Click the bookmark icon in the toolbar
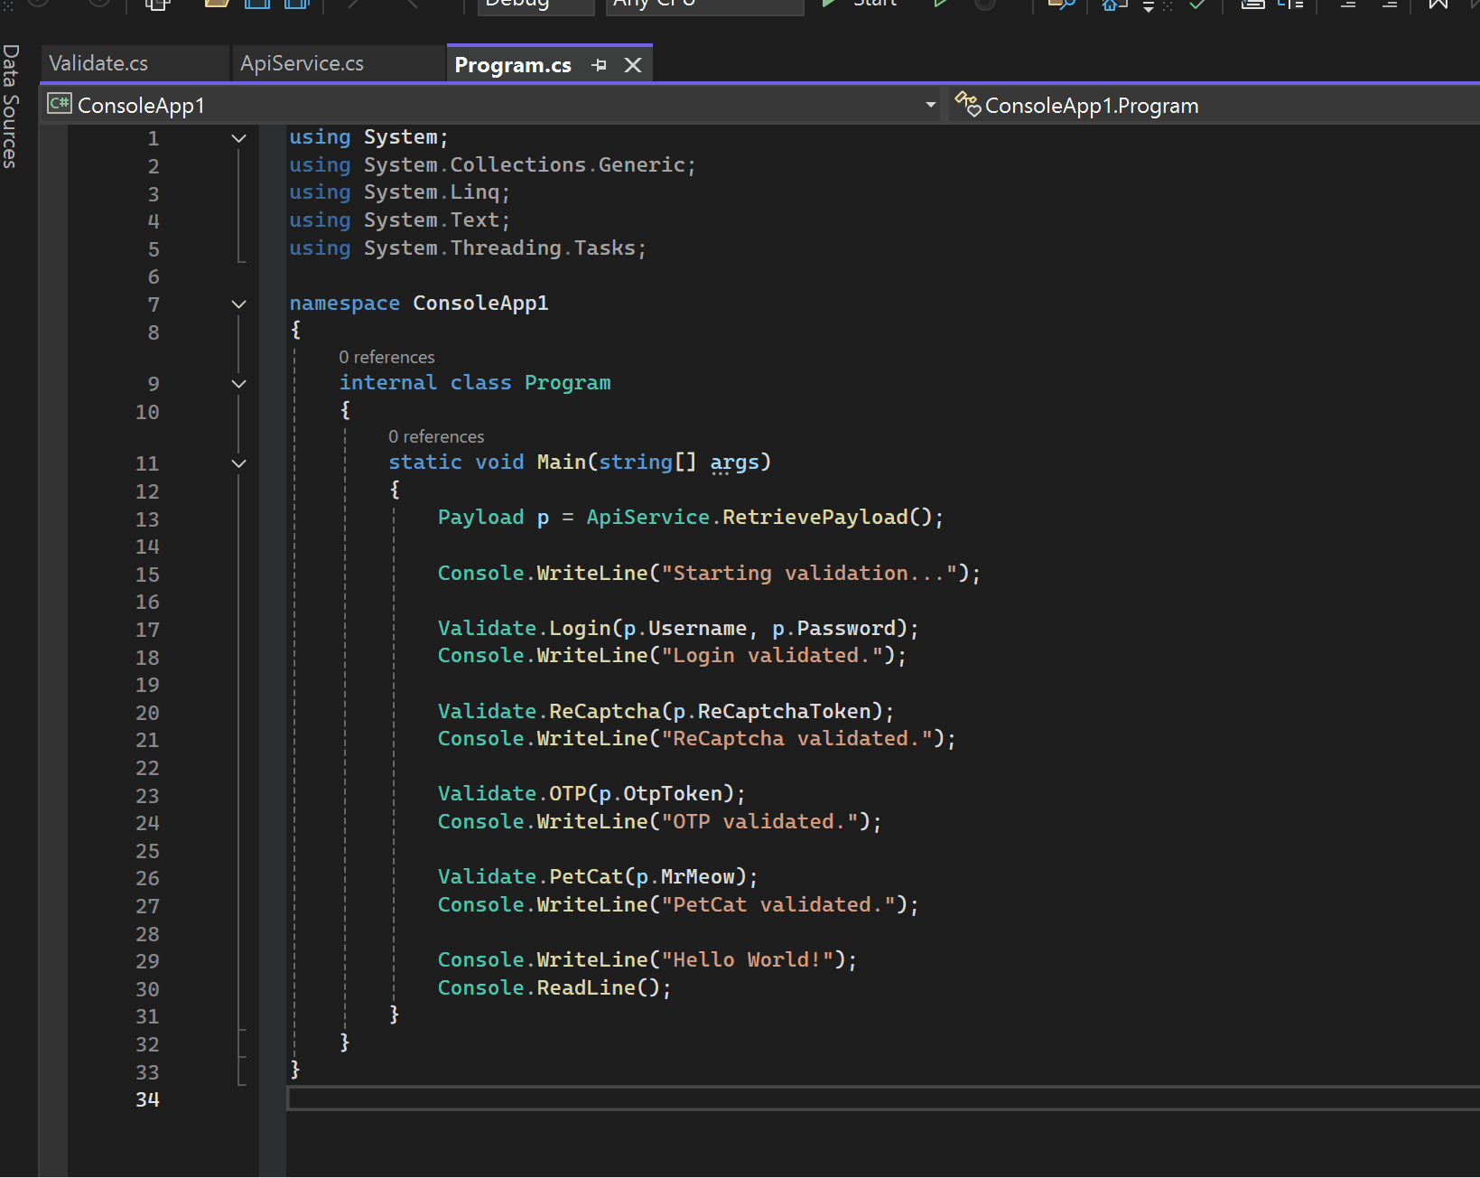 (1438, 4)
